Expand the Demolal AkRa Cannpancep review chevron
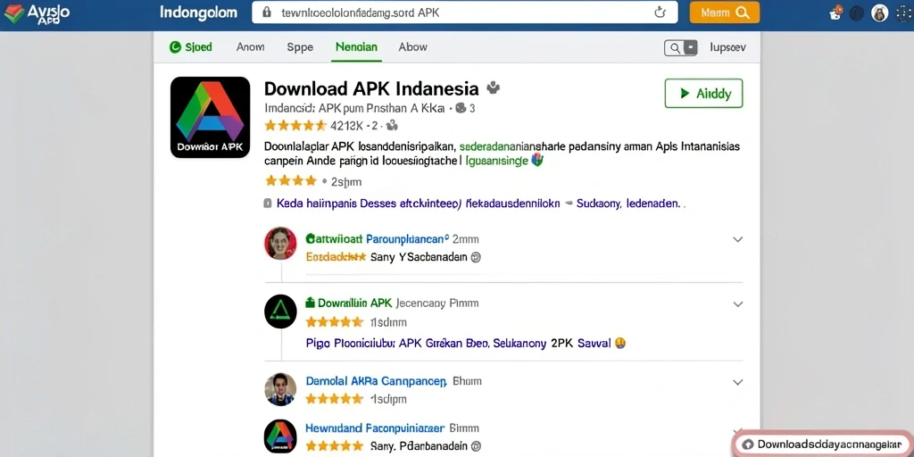 click(x=737, y=382)
